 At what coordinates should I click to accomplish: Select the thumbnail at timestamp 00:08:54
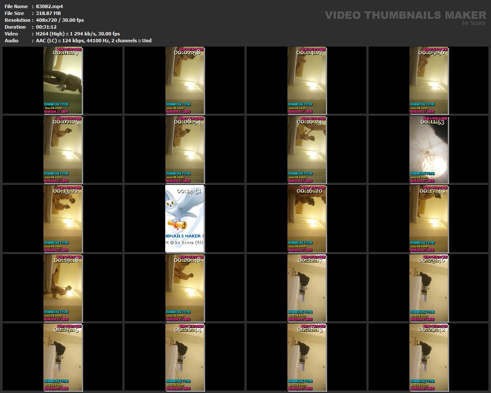point(184,150)
